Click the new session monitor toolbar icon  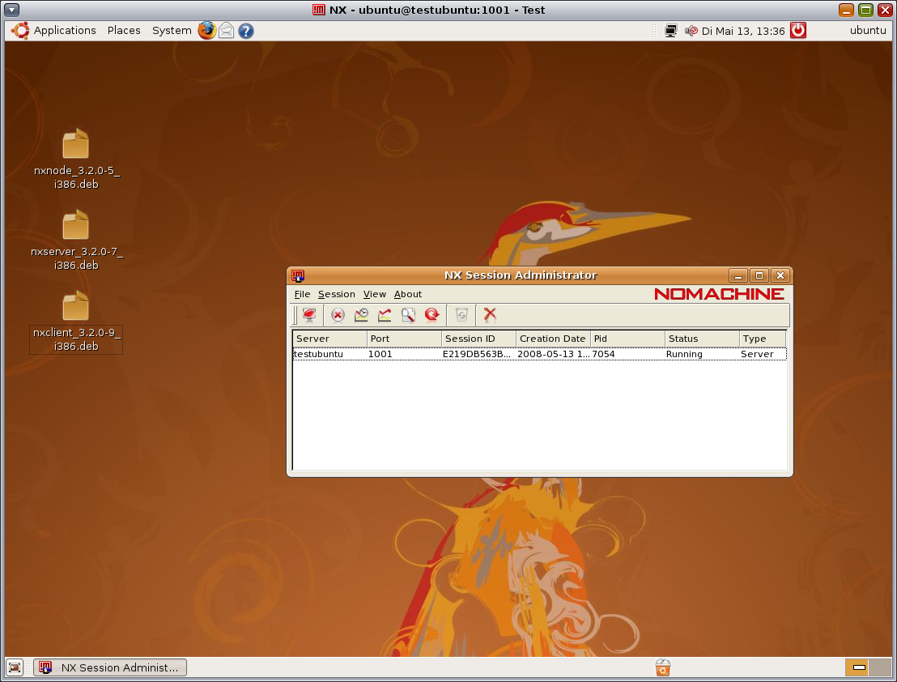coord(309,315)
